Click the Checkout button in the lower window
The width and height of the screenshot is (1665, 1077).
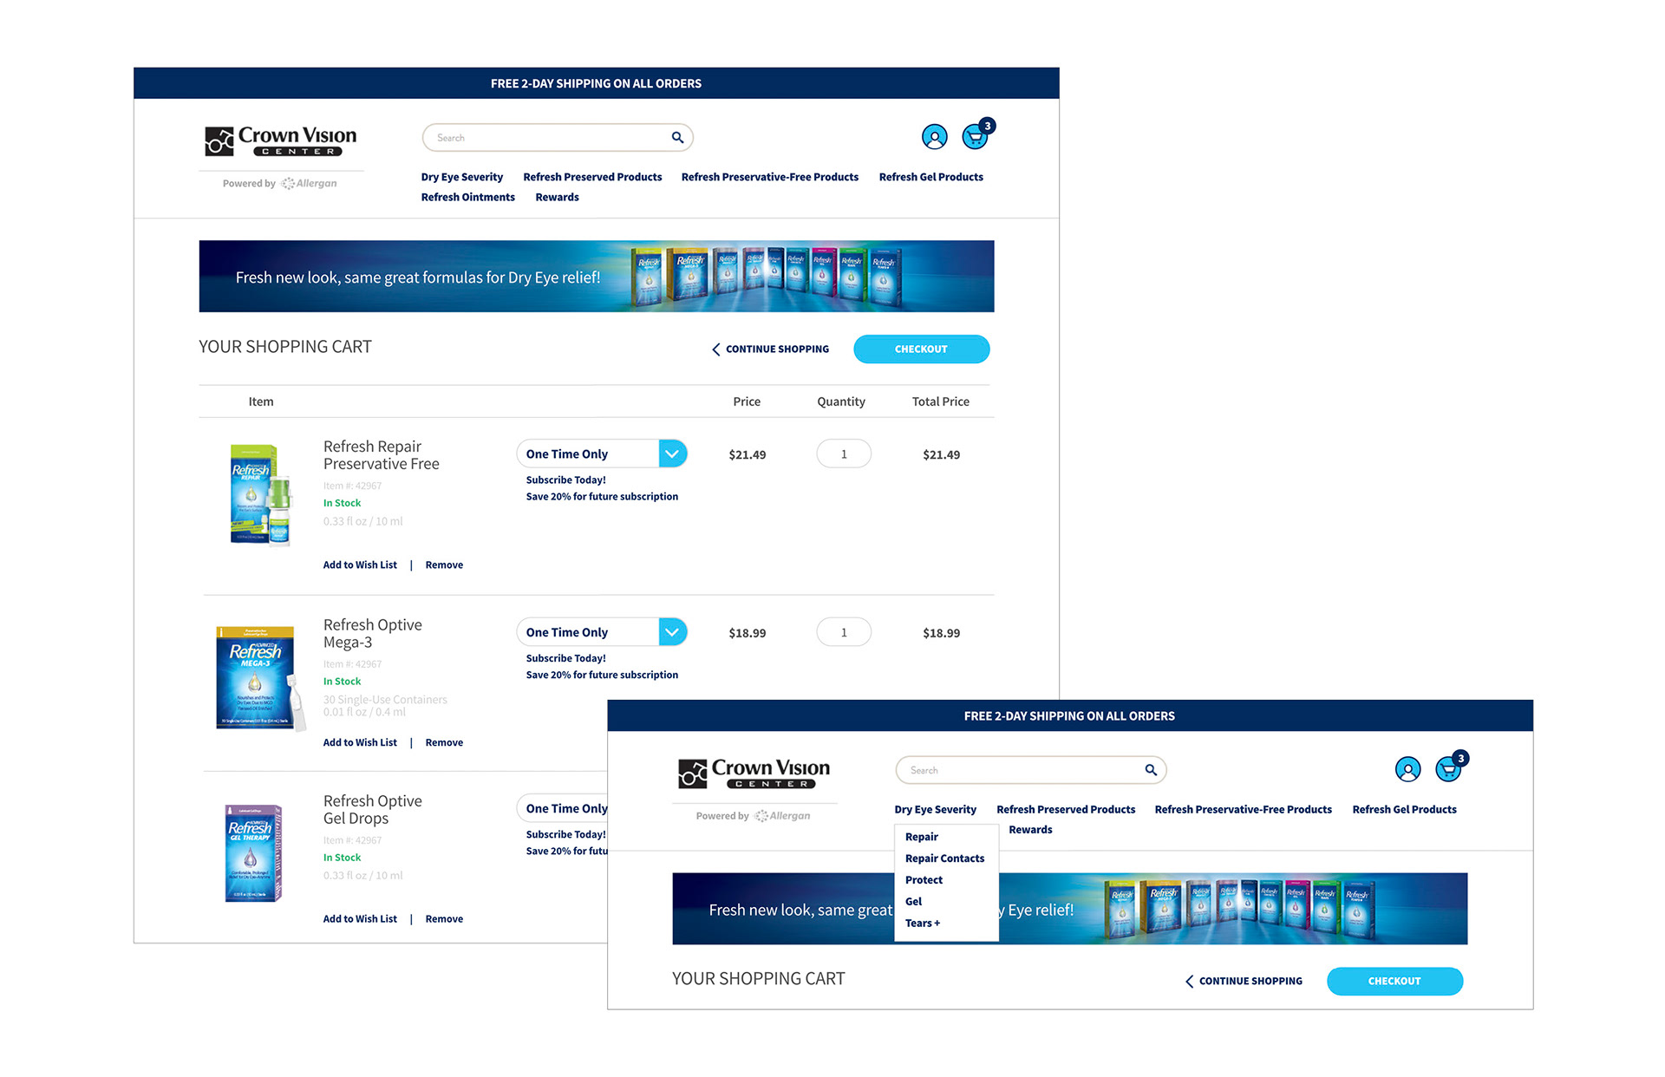click(1394, 982)
